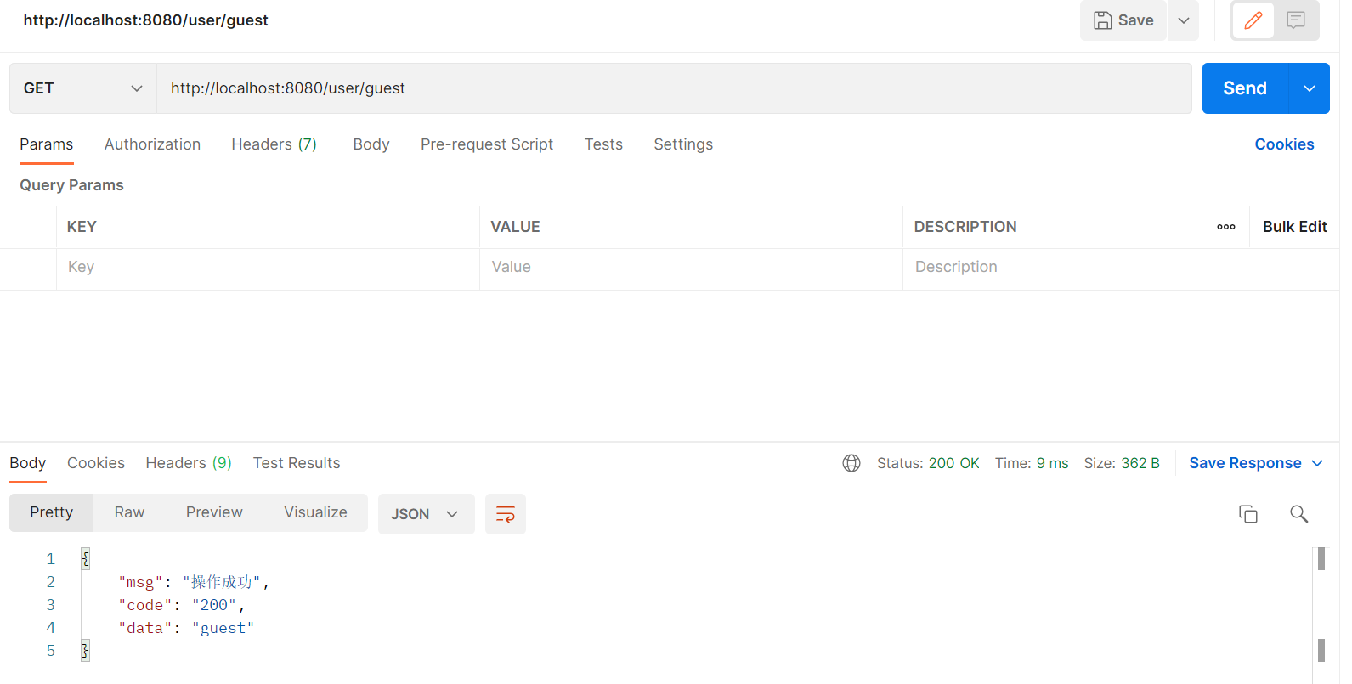Viewport: 1352px width, 684px height.
Task: Click the Status 200 OK text
Action: [x=928, y=463]
